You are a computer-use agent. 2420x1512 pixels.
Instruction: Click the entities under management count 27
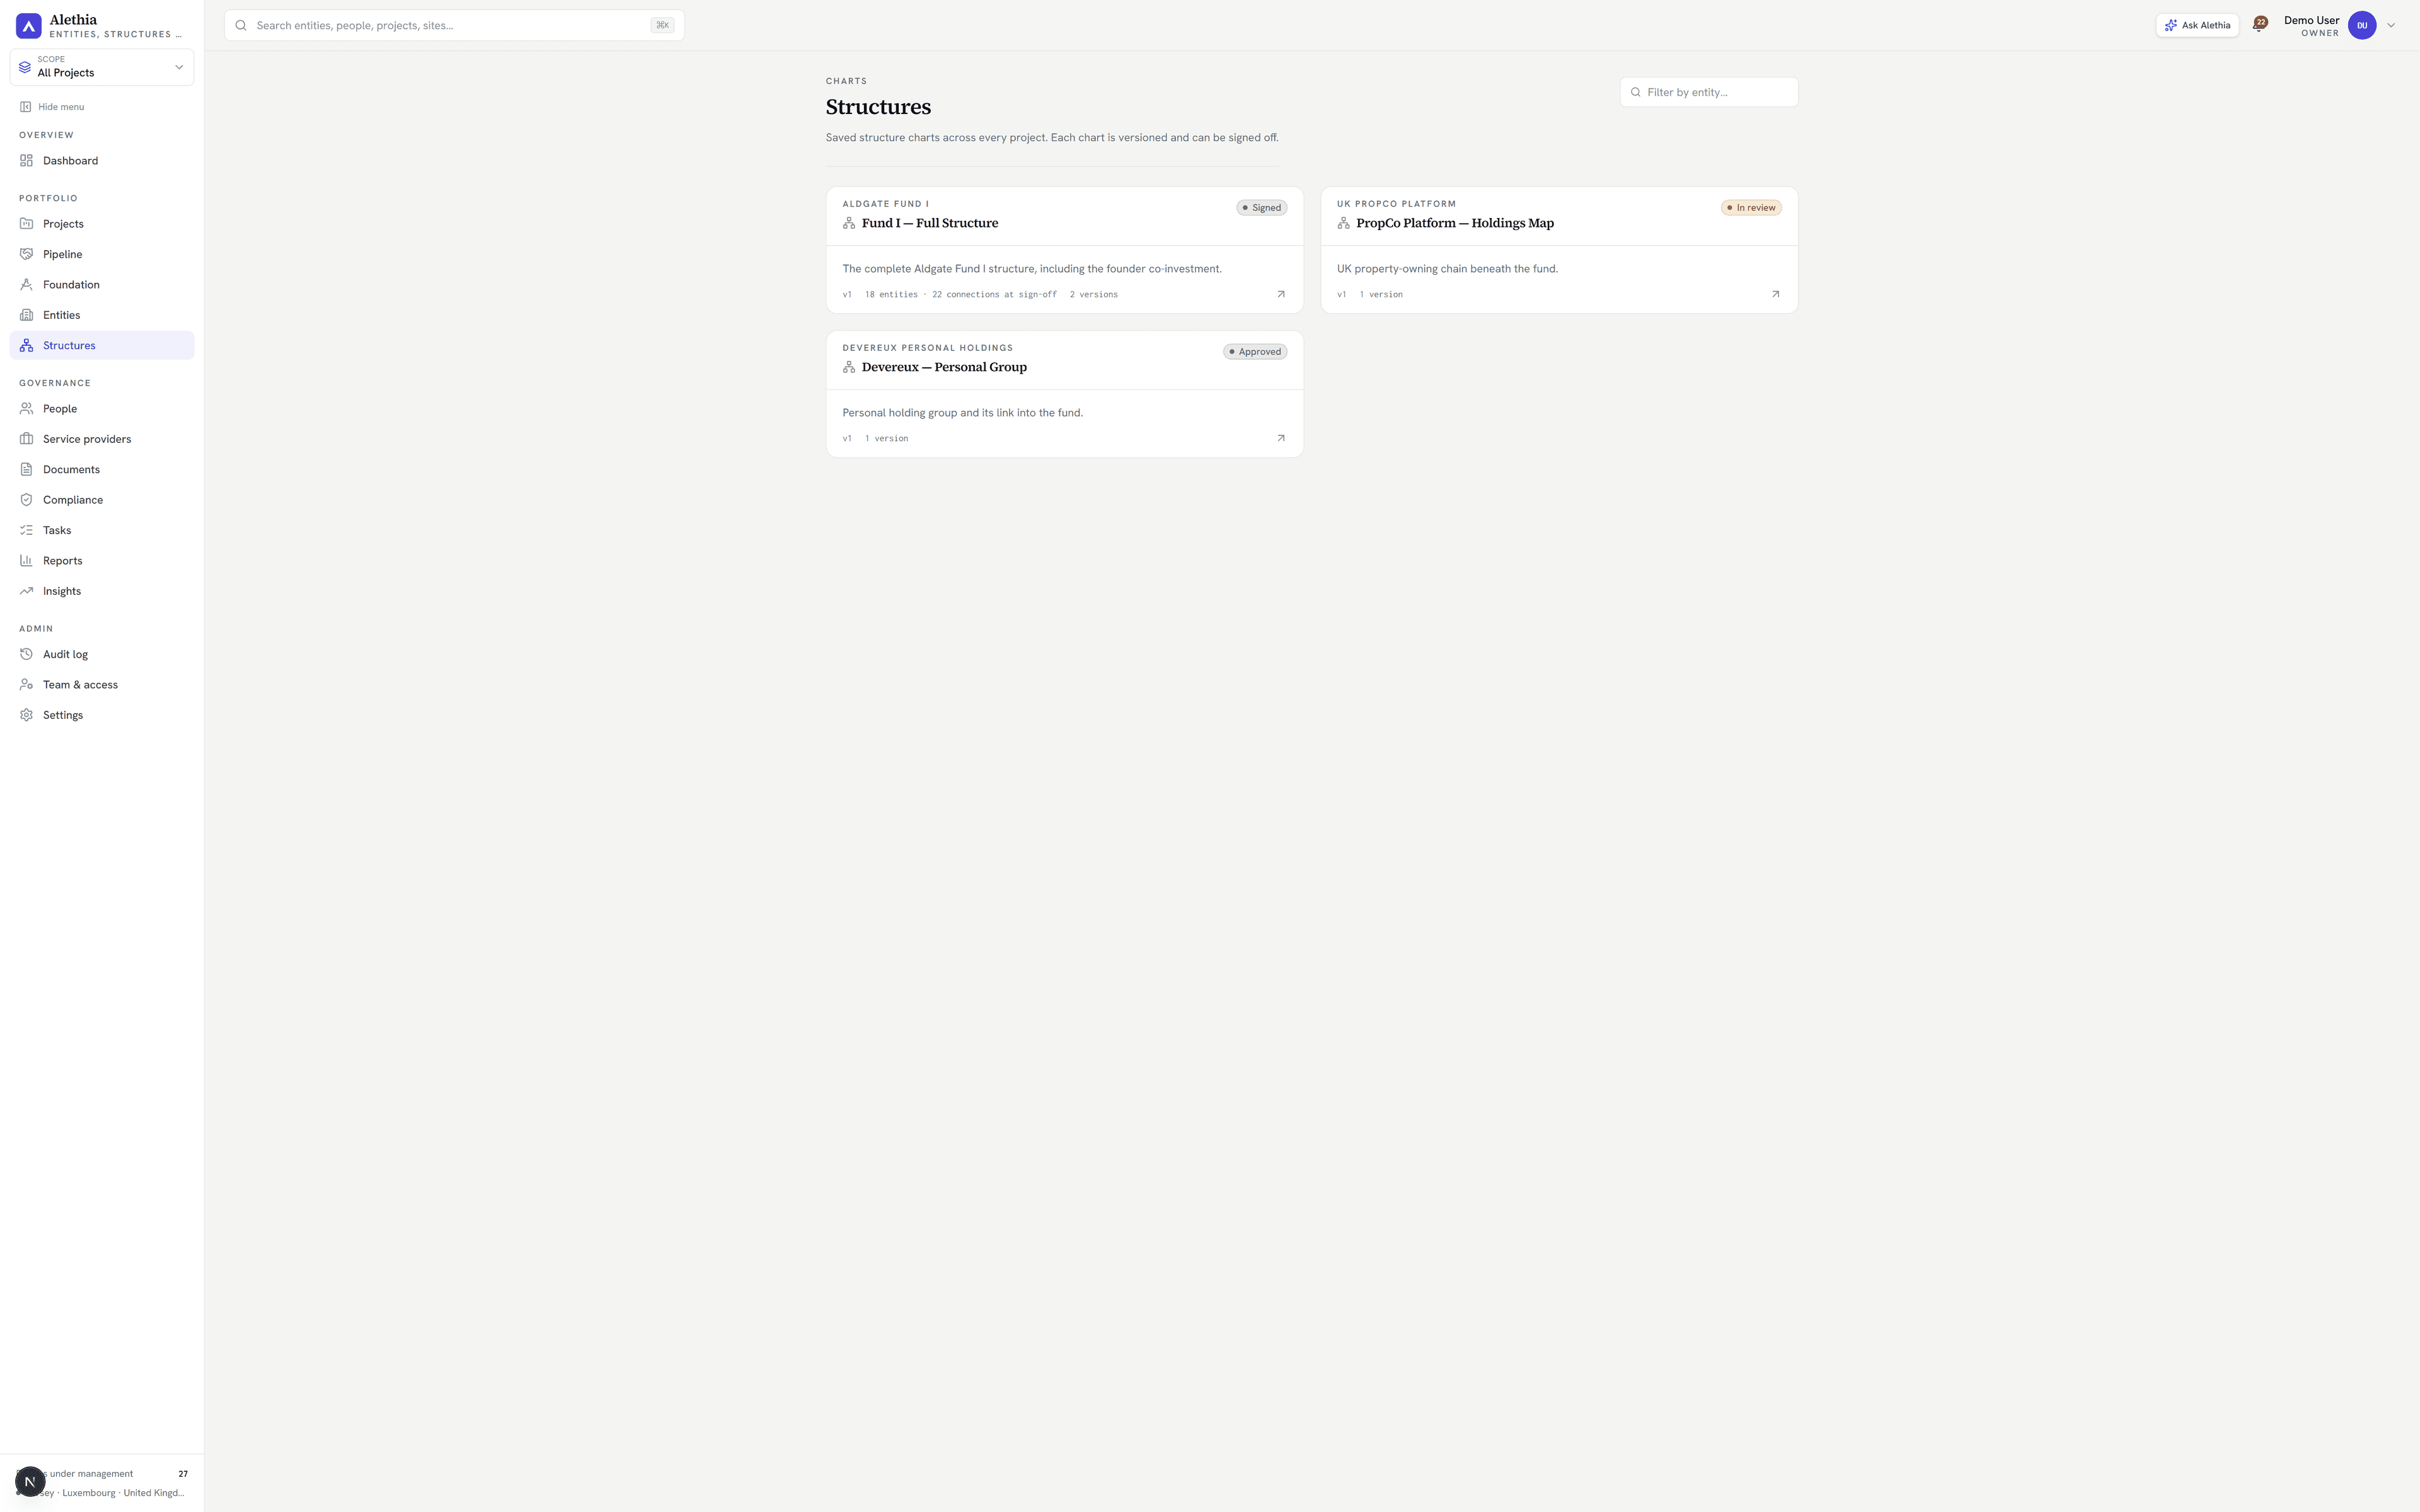(x=183, y=1474)
